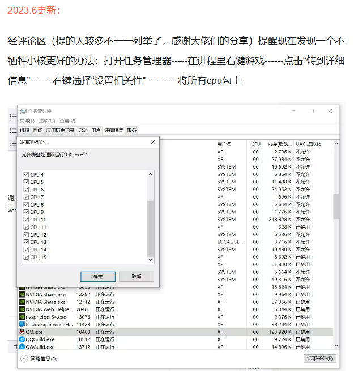Switch to the 性能 tab

coord(38,131)
